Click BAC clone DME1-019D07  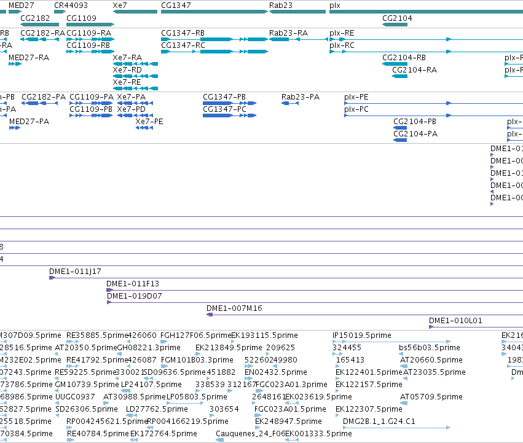click(x=315, y=302)
